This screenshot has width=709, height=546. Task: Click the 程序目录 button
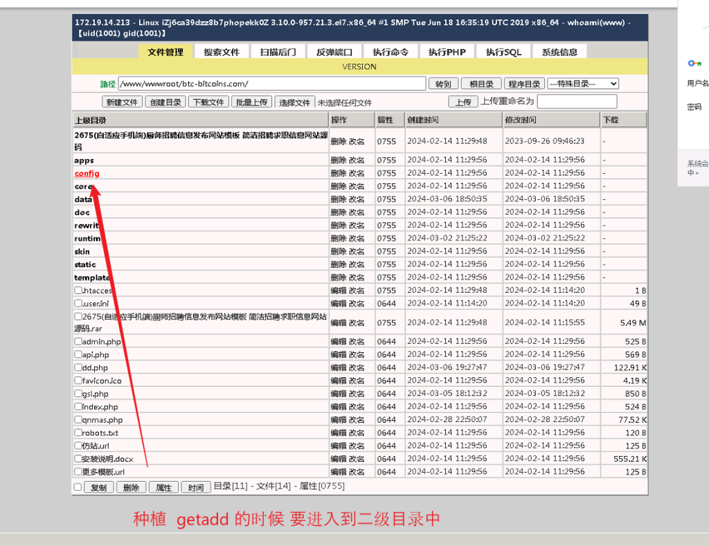click(x=524, y=84)
